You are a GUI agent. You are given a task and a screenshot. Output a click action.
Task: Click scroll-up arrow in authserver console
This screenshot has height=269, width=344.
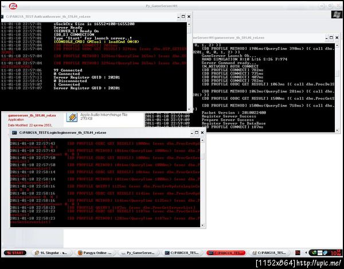coord(189,24)
